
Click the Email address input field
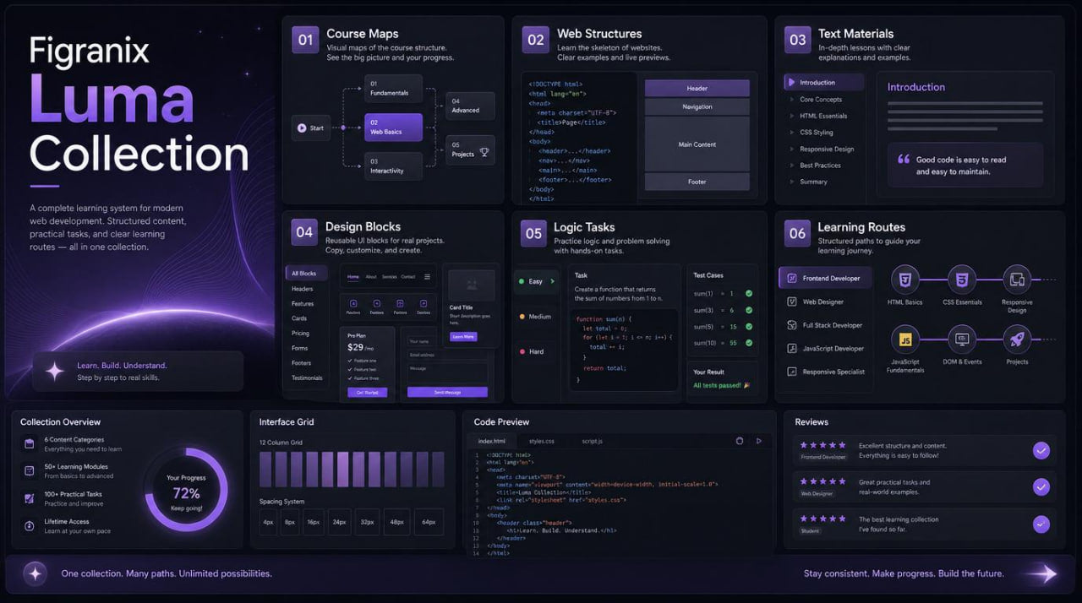[x=447, y=355]
